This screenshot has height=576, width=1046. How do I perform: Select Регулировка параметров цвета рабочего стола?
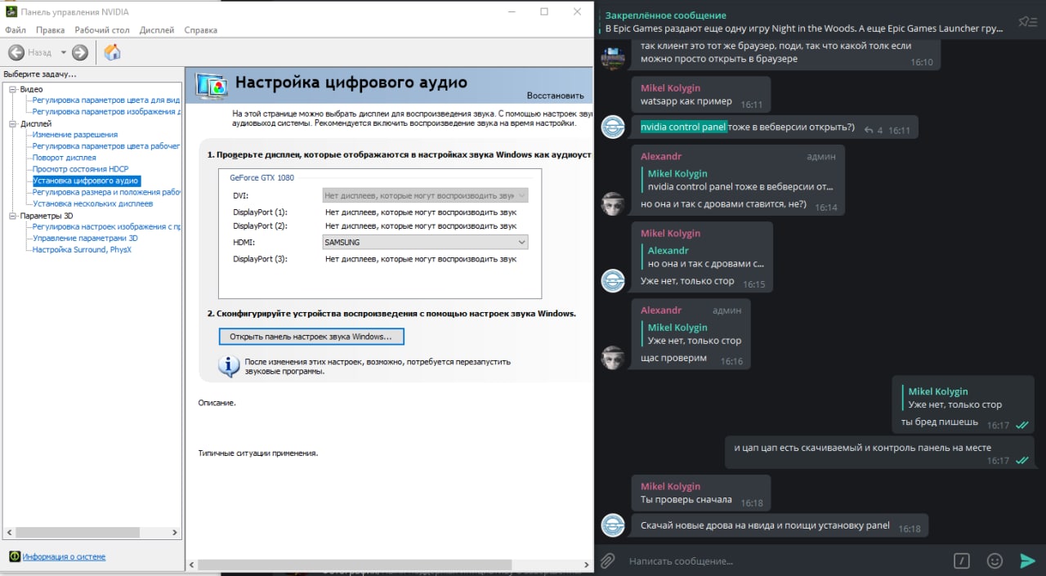coord(106,145)
